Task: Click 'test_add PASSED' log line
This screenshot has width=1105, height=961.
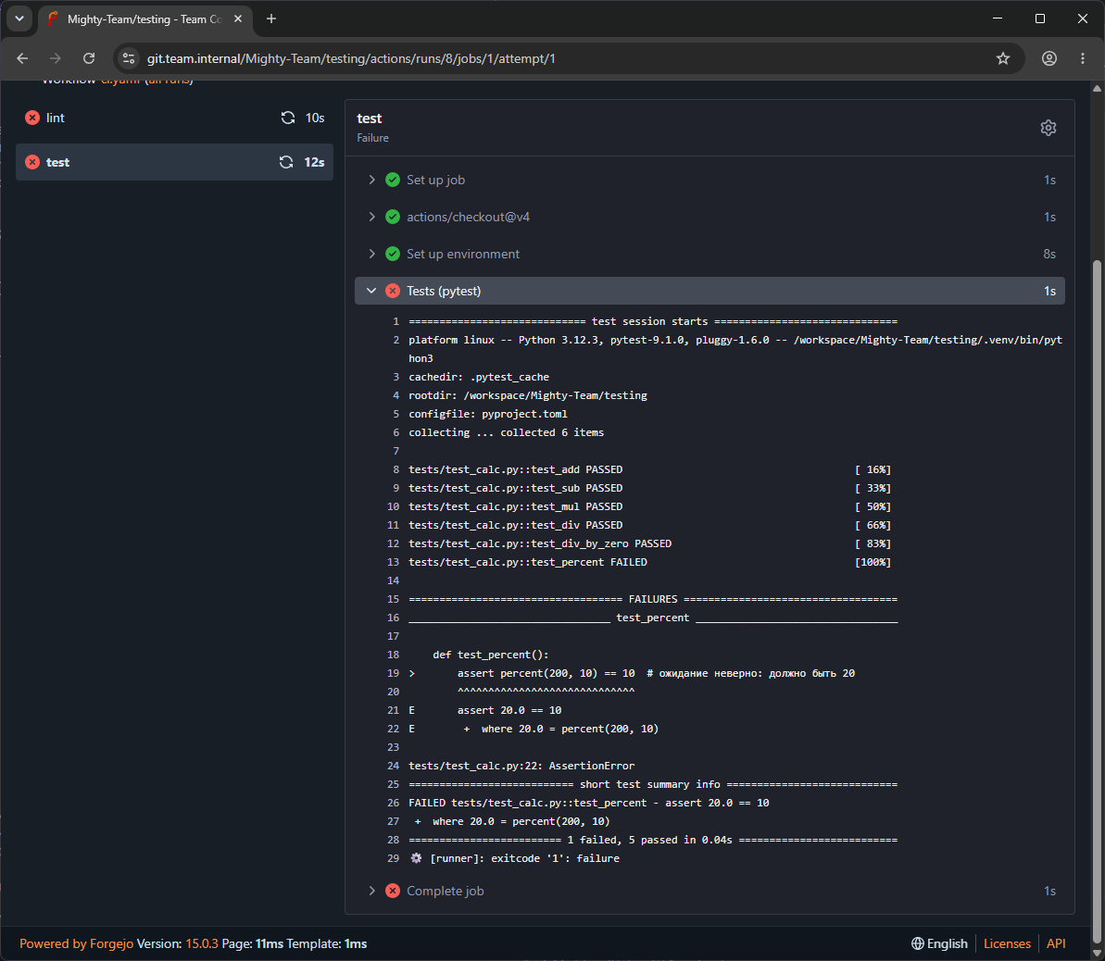Action: click(x=515, y=470)
